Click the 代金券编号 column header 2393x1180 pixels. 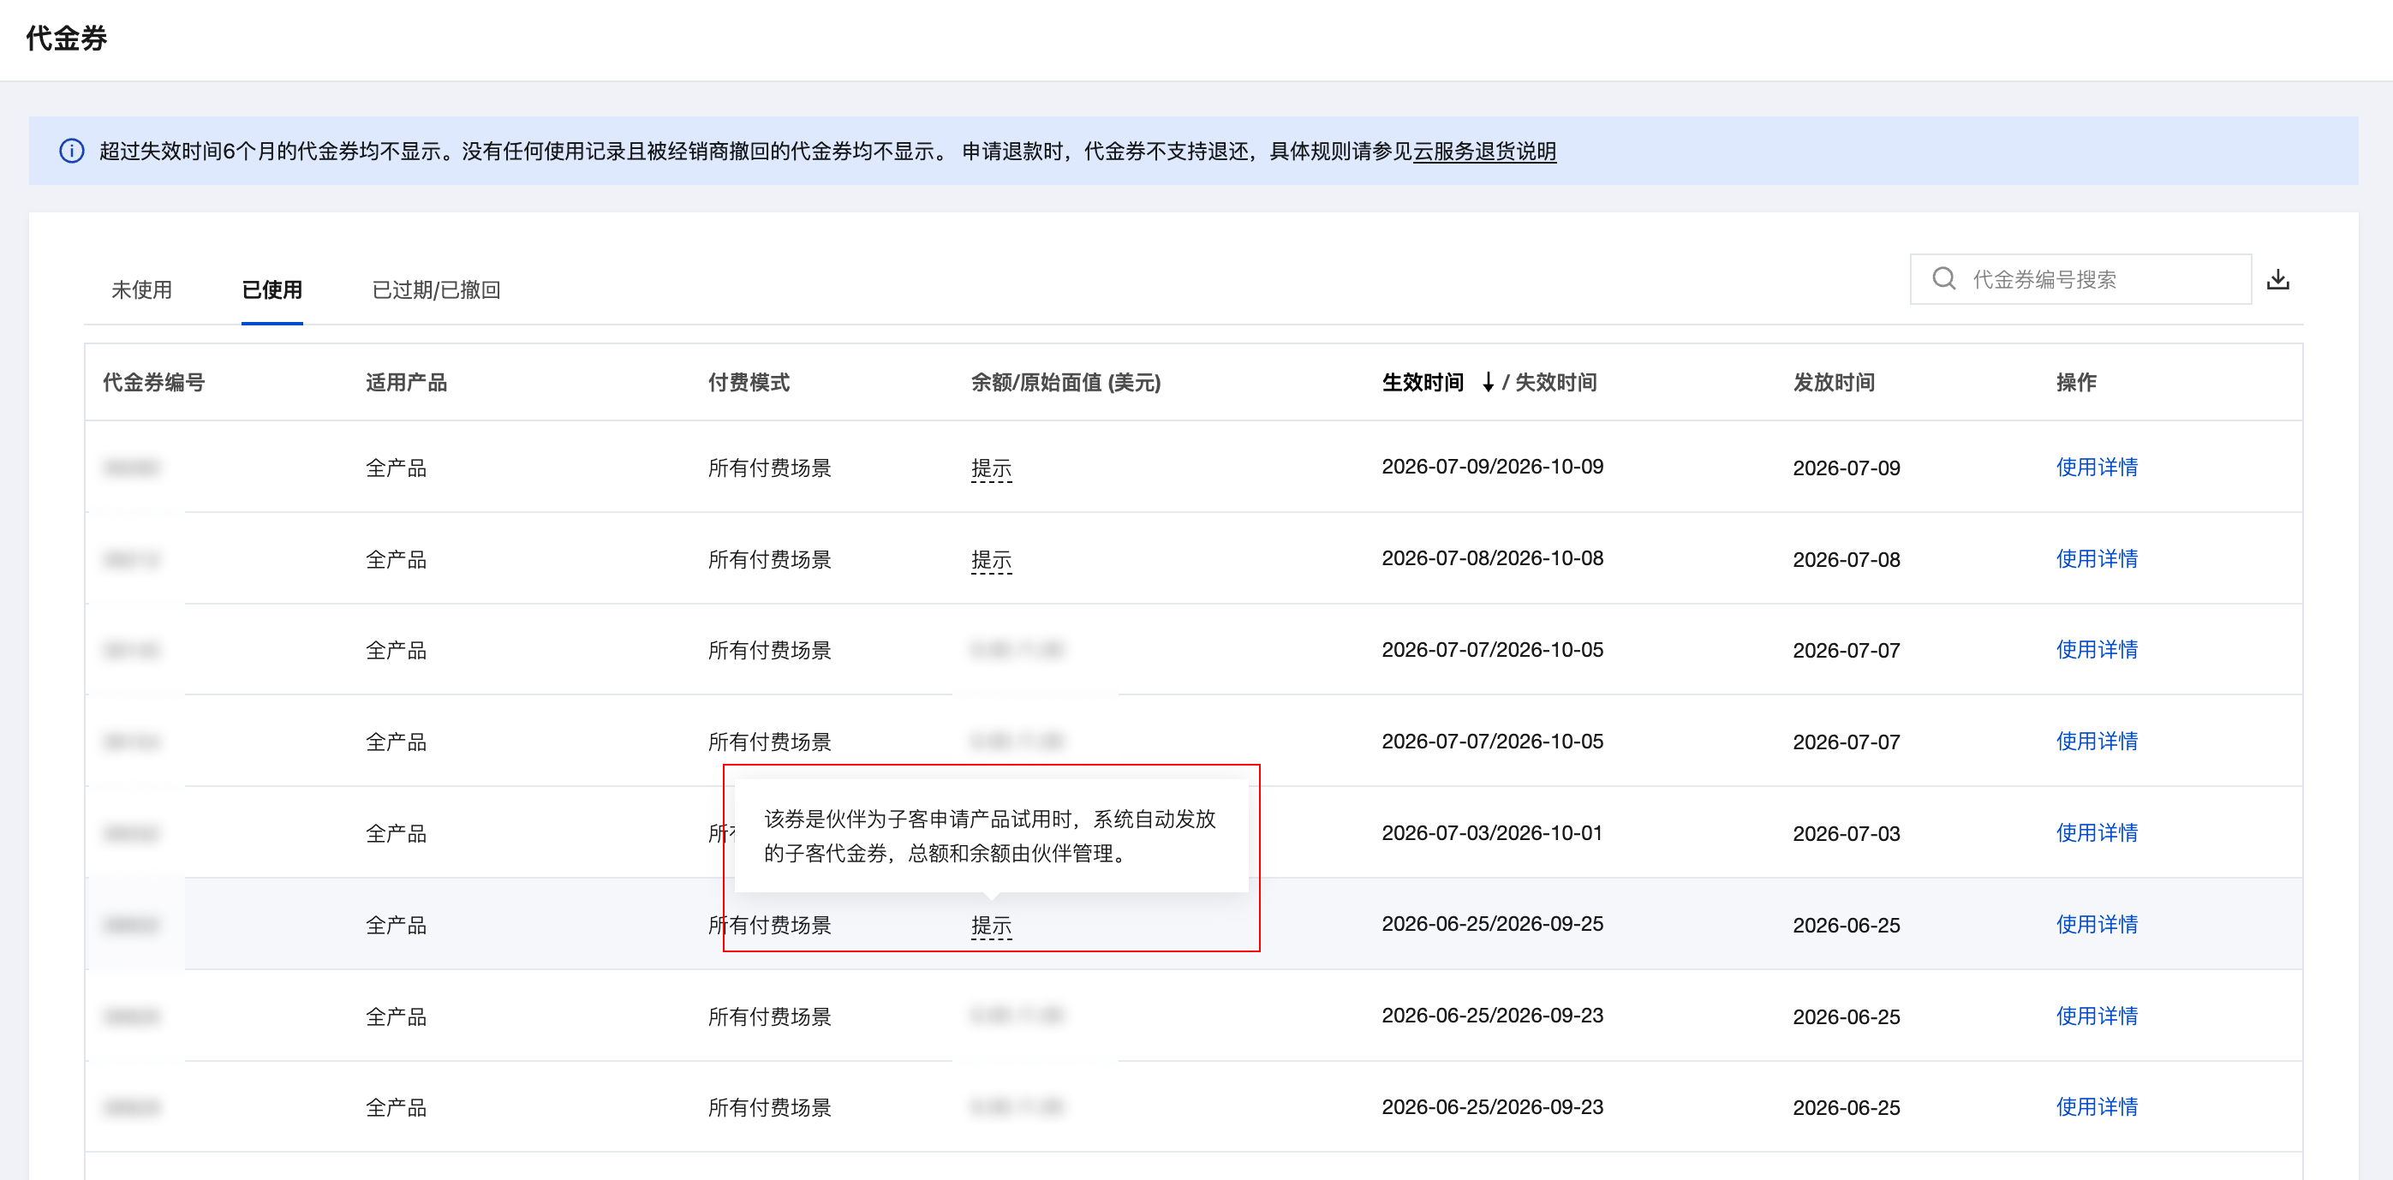click(153, 382)
